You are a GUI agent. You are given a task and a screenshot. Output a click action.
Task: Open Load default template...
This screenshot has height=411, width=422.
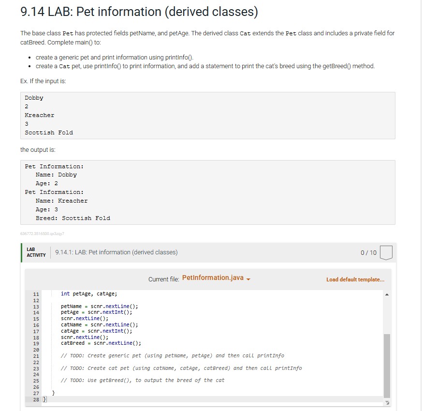point(354,279)
